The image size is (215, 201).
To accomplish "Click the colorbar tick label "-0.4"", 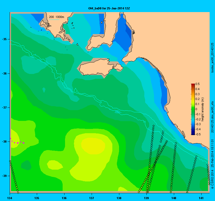I will click(198, 129).
